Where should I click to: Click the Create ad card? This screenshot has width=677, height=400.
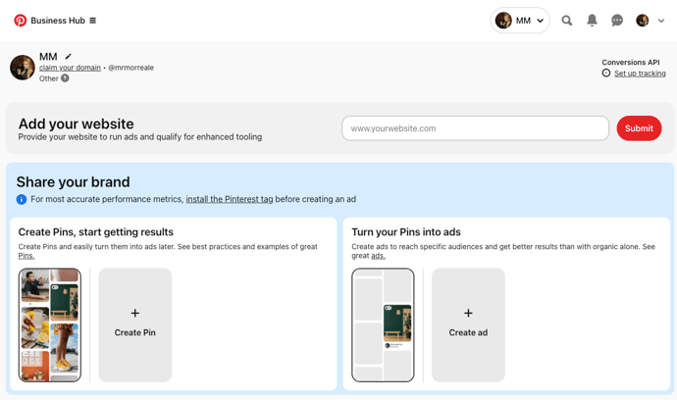tap(468, 325)
